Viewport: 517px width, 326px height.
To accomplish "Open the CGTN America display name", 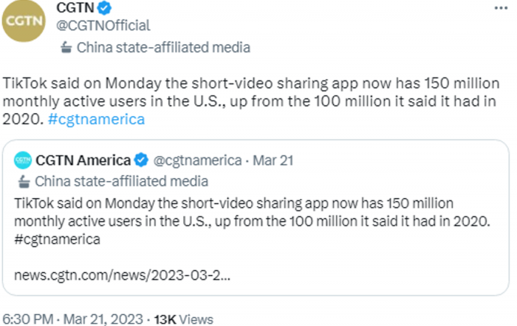I will tap(83, 160).
